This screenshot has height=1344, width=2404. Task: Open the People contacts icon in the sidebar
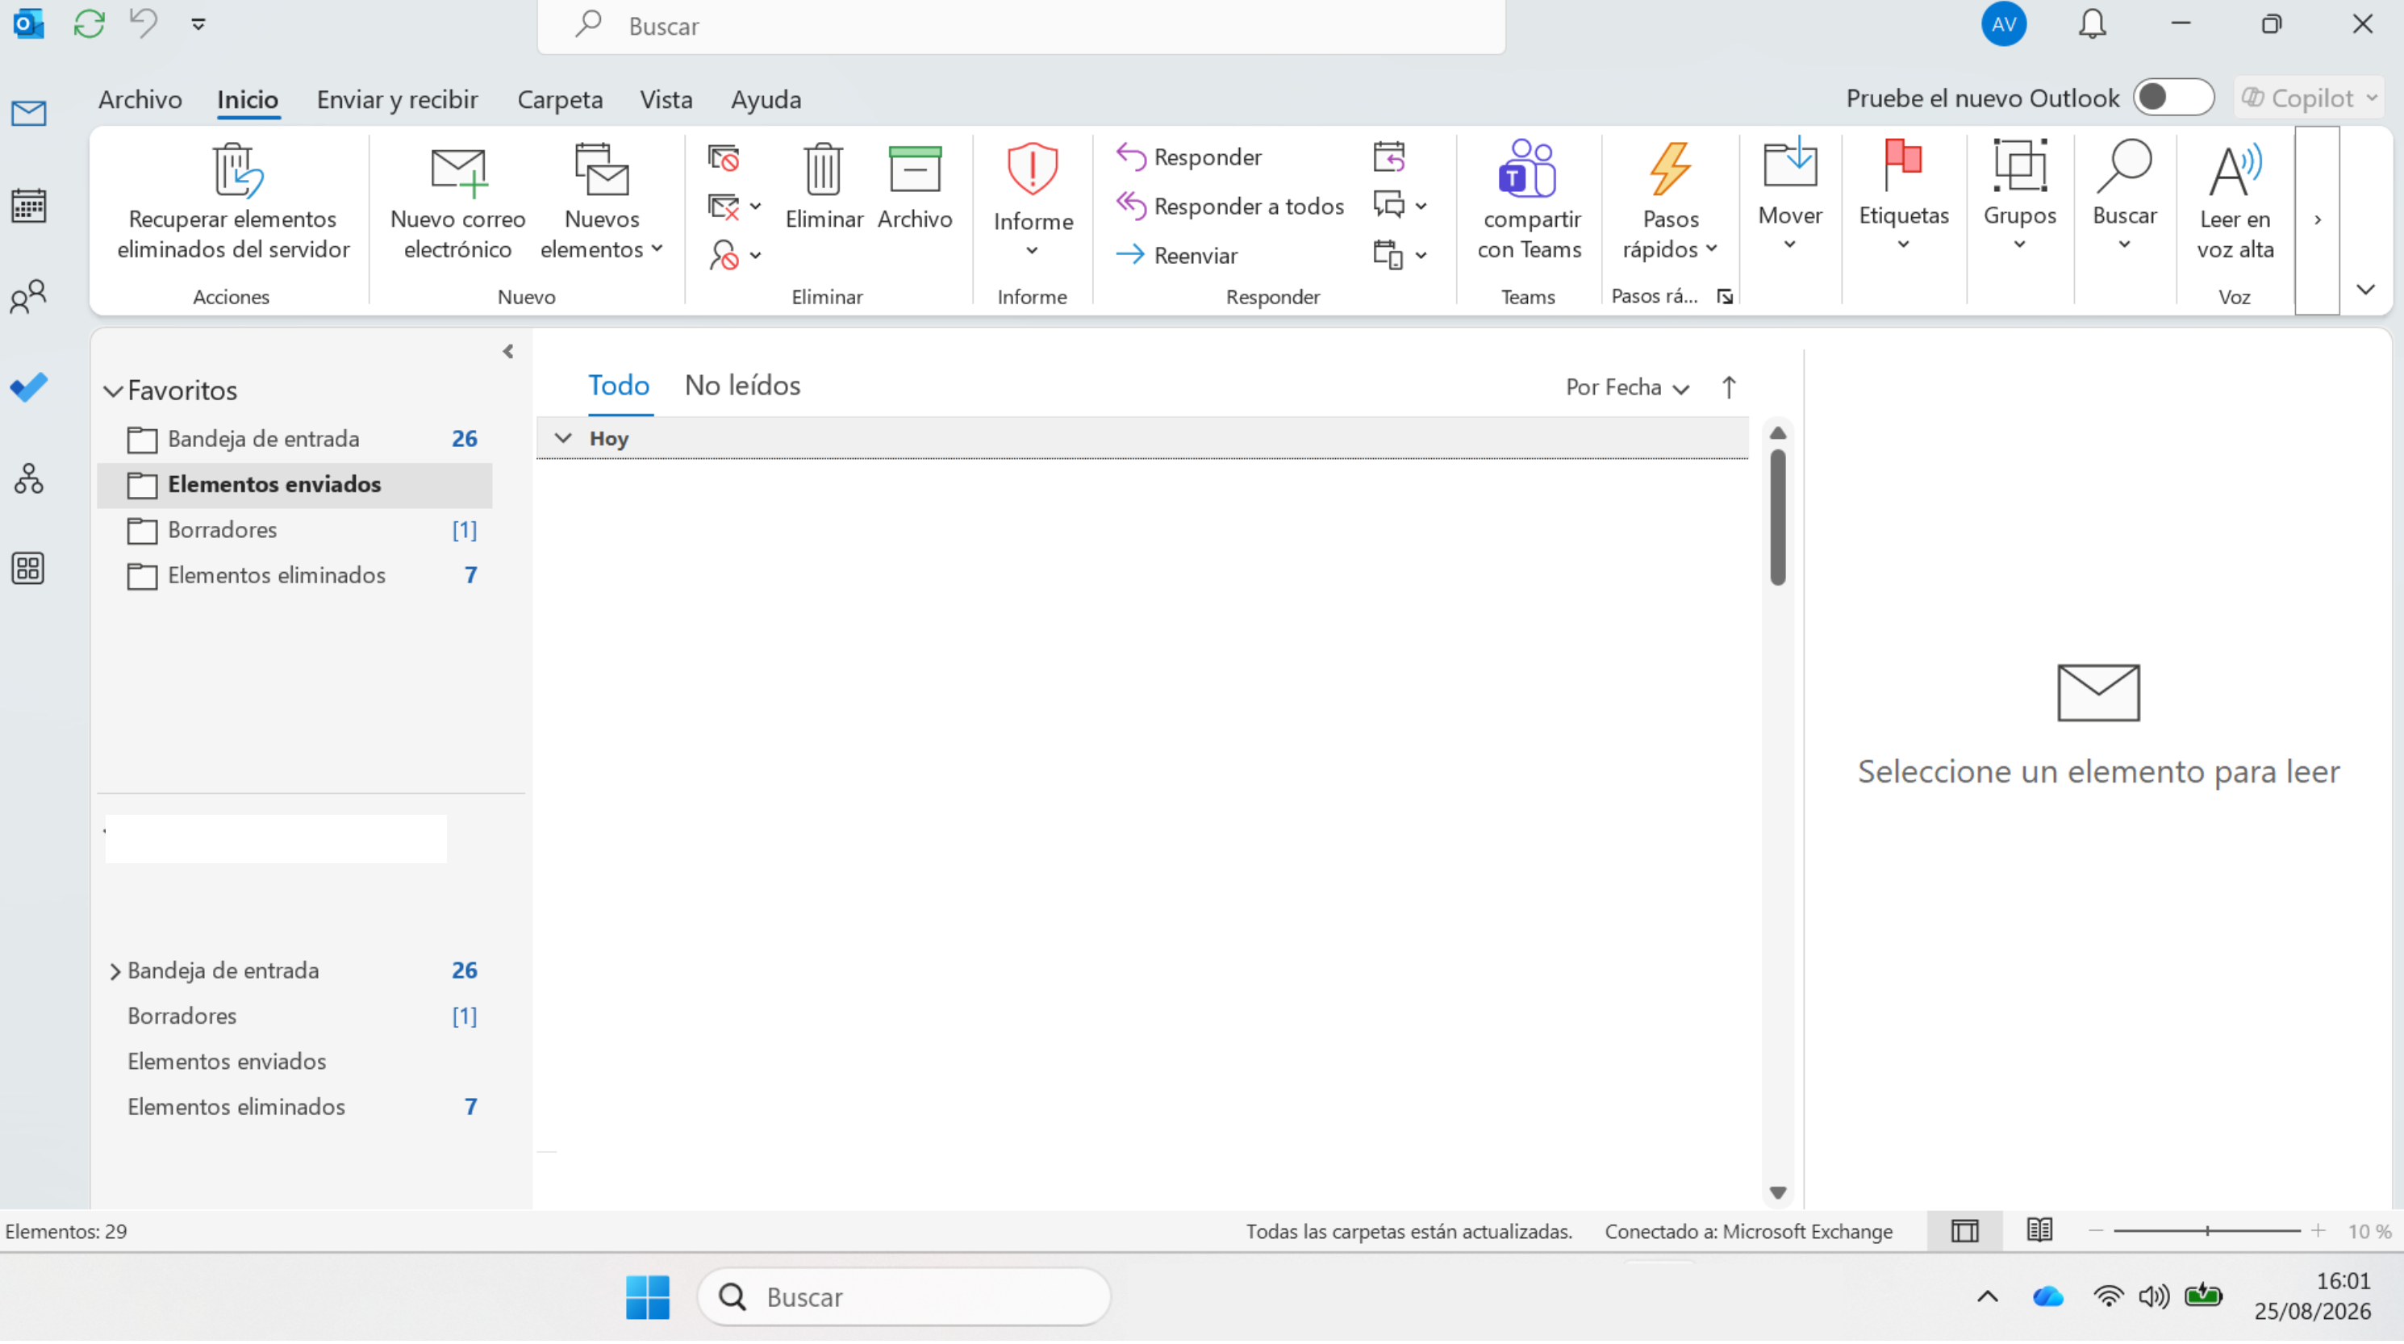[28, 297]
